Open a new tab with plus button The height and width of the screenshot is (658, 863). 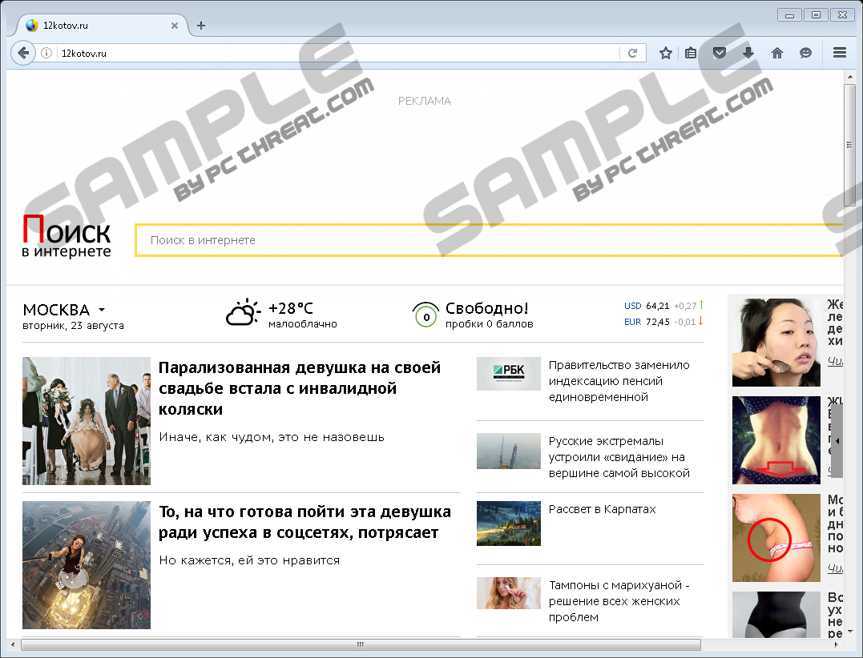tap(201, 26)
